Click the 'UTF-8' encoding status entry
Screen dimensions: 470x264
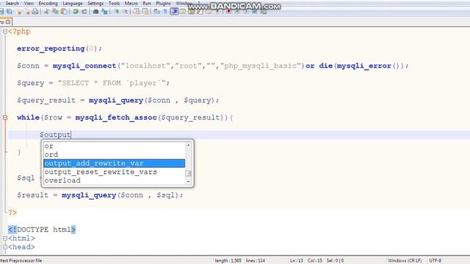point(435,261)
